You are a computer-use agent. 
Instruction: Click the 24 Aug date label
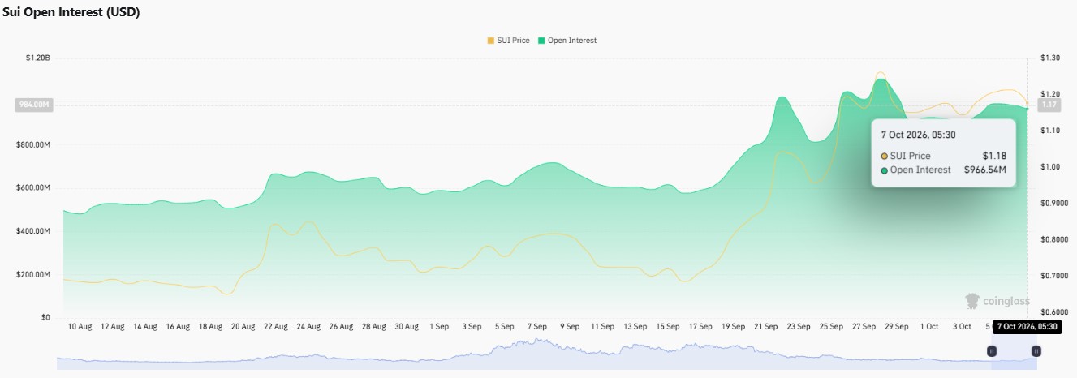tap(308, 327)
